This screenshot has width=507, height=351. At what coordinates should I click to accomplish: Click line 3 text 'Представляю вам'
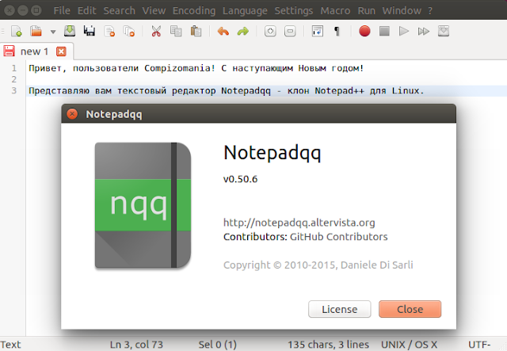[x=70, y=91]
